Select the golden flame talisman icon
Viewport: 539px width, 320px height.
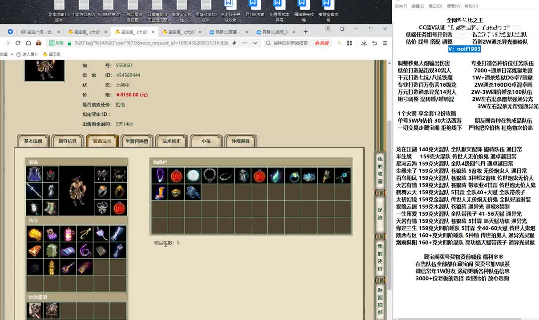point(35,234)
